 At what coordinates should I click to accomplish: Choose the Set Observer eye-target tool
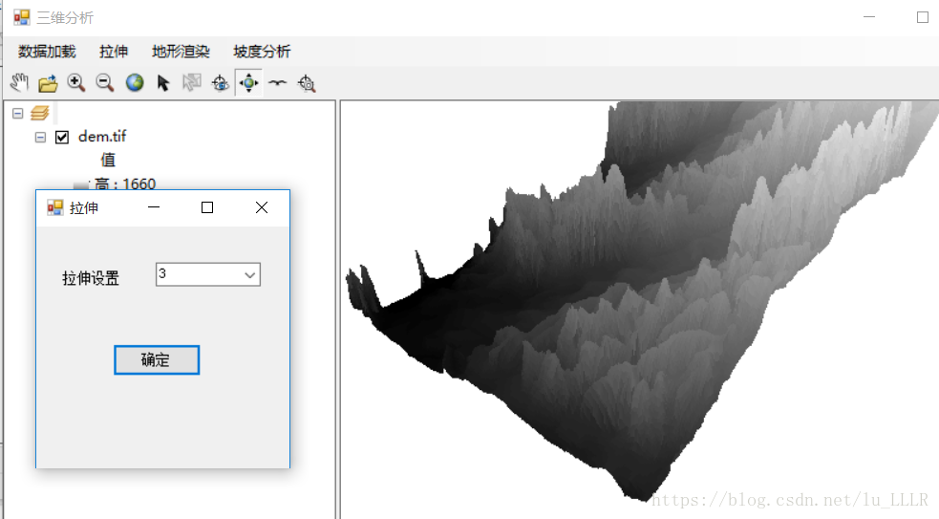[x=221, y=83]
